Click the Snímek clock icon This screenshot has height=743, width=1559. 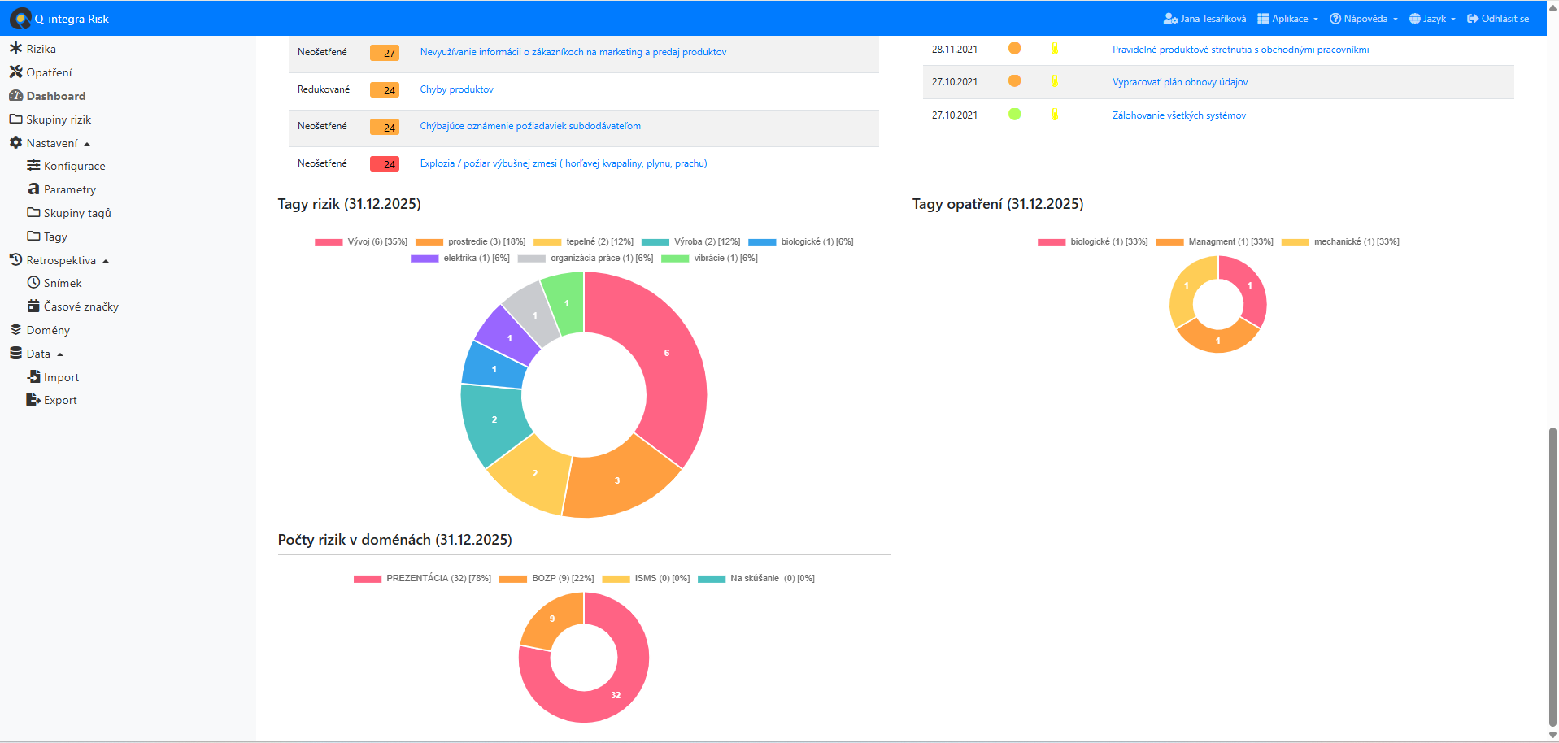click(x=33, y=283)
